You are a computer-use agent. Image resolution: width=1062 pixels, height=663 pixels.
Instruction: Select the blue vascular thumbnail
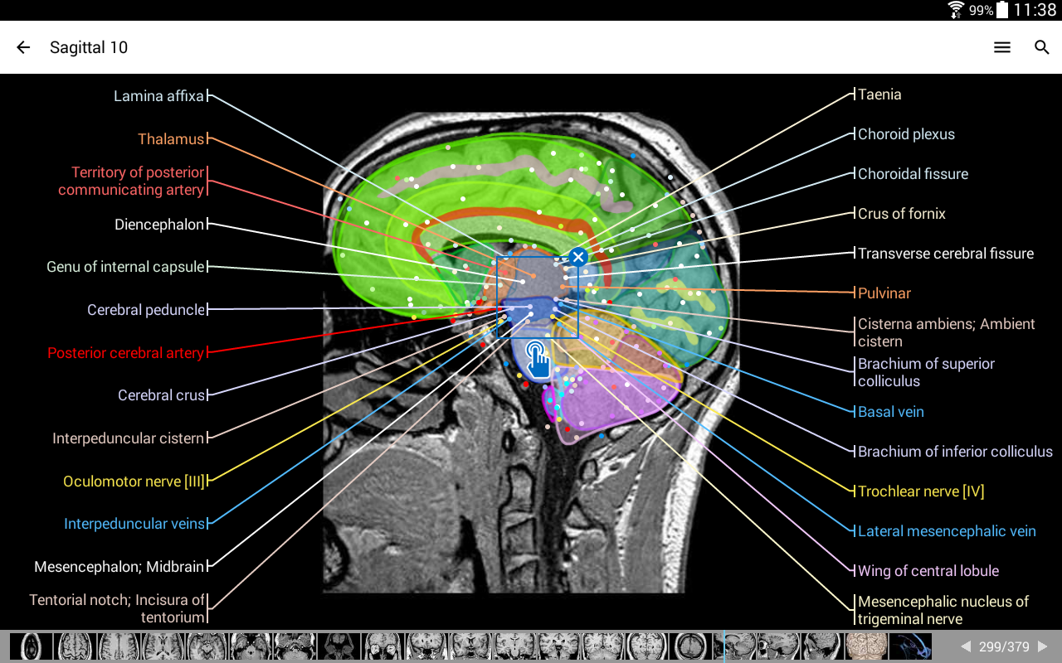(910, 646)
